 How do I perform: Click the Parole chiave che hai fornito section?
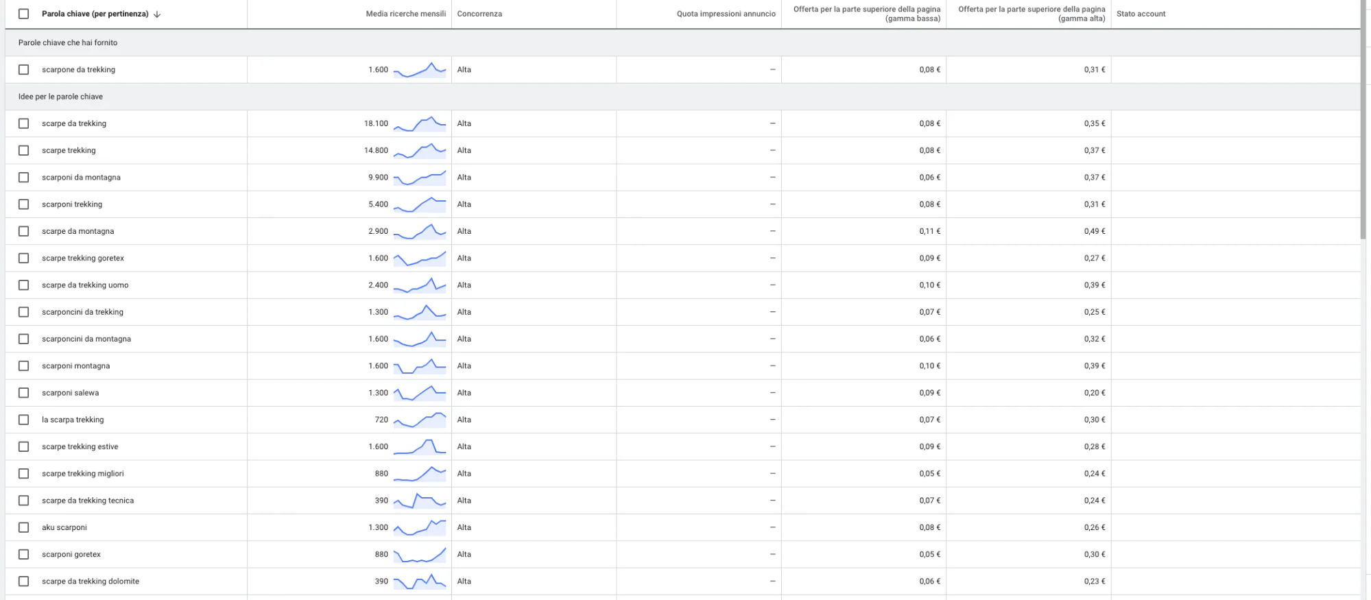68,43
